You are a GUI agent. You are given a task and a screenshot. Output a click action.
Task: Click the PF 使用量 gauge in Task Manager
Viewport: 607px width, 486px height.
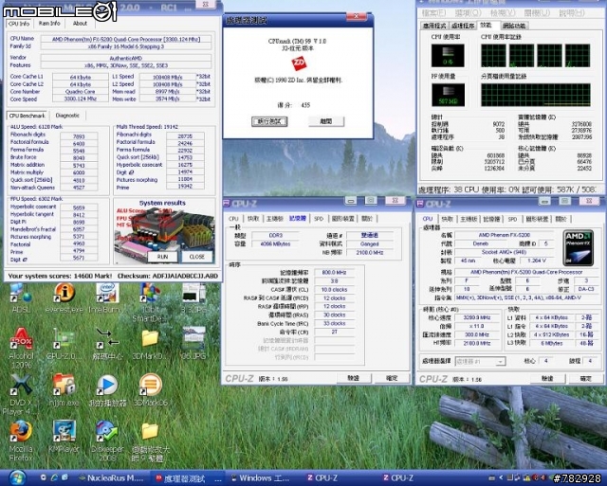click(448, 95)
